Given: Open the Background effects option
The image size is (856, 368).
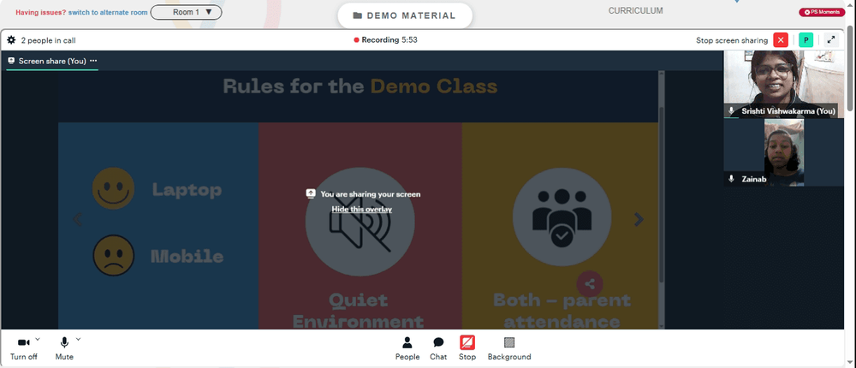Looking at the screenshot, I should click(x=508, y=348).
